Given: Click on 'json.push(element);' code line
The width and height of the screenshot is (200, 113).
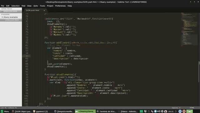Looking at the screenshot, I should pyautogui.click(x=59, y=64).
